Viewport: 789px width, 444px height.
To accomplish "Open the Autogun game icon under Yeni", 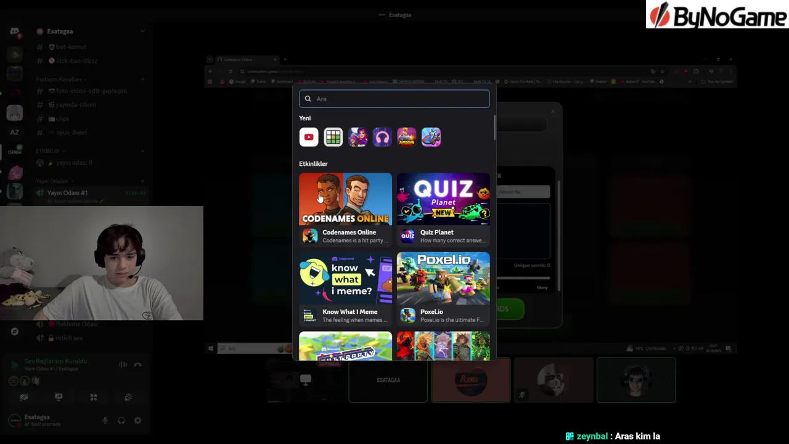I will tap(407, 137).
